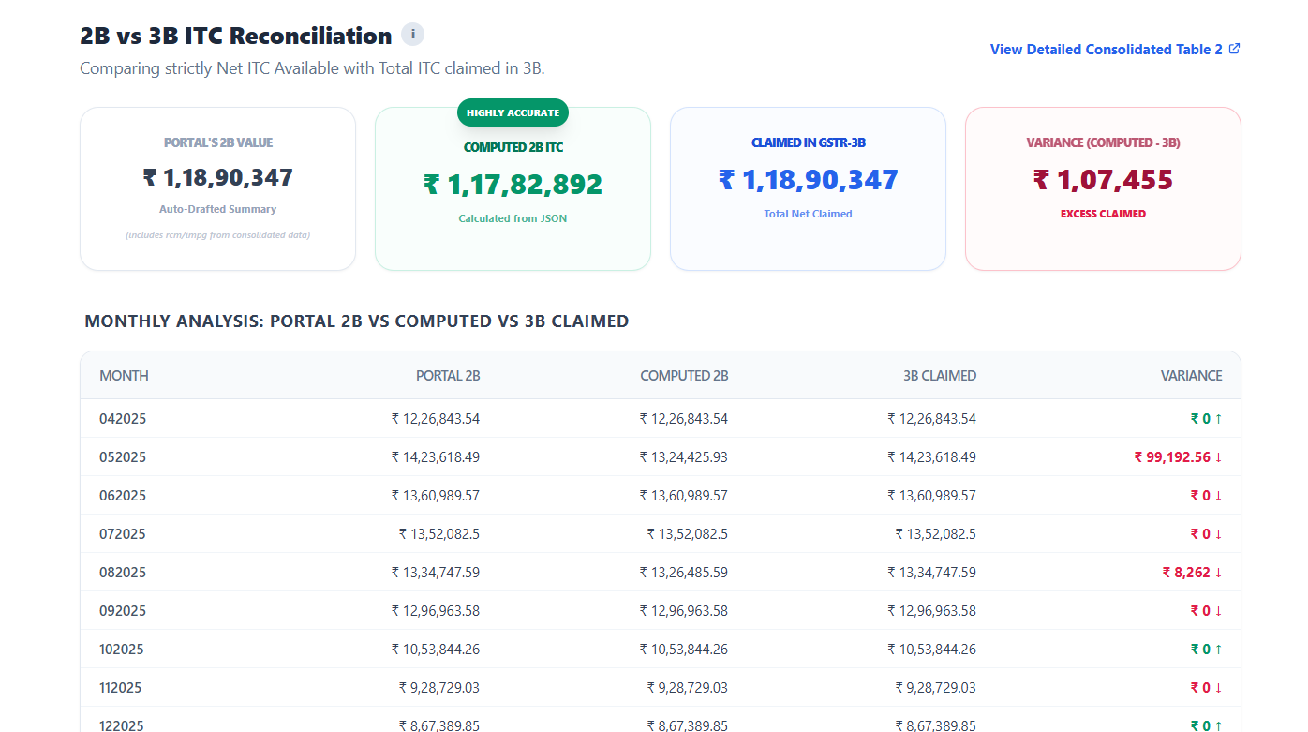
Task: Click the Claimed in GSTR-3B card
Action: coord(808,188)
